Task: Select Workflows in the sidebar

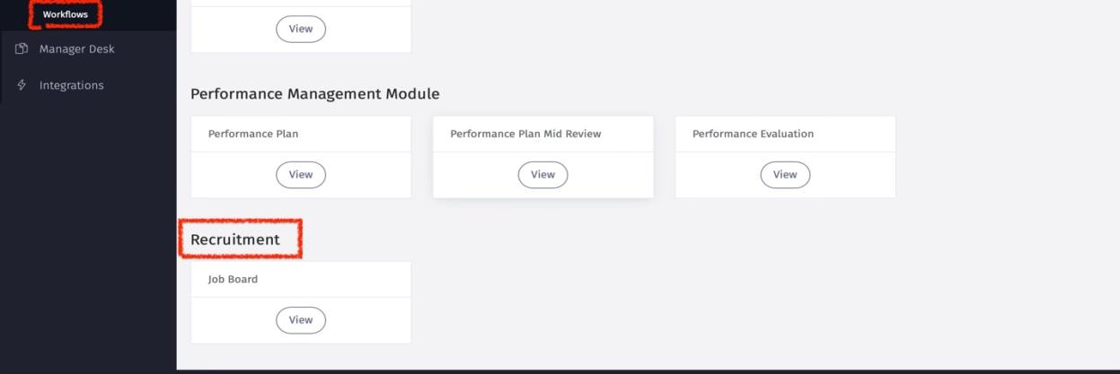Action: (x=66, y=14)
